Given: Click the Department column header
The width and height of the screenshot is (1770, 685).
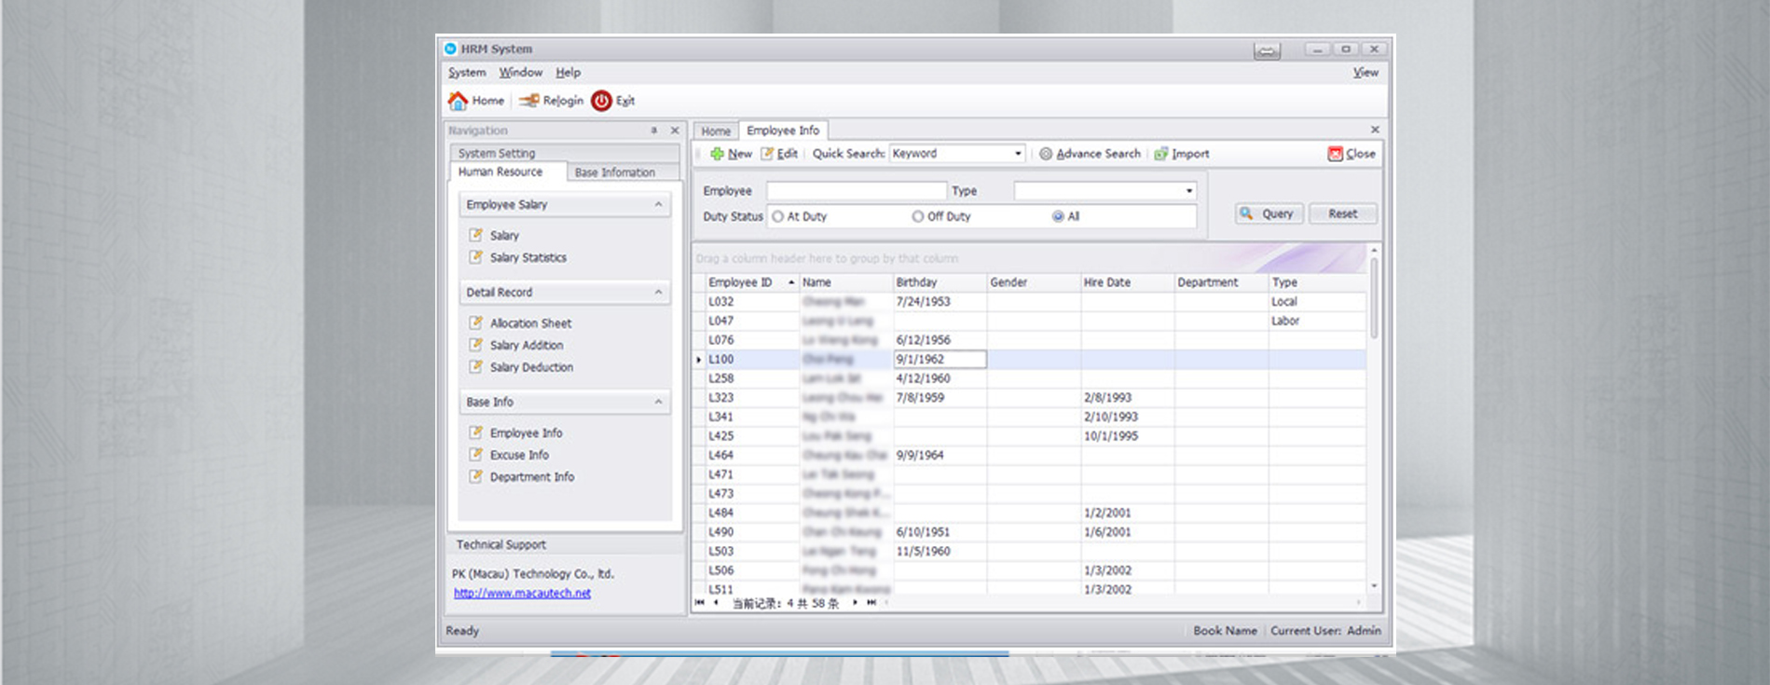Looking at the screenshot, I should [1221, 282].
